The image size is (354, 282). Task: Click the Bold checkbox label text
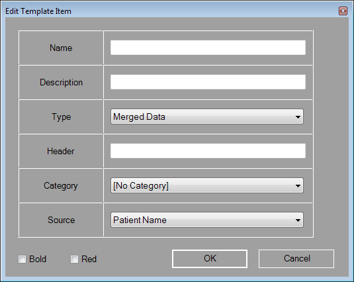(x=38, y=259)
